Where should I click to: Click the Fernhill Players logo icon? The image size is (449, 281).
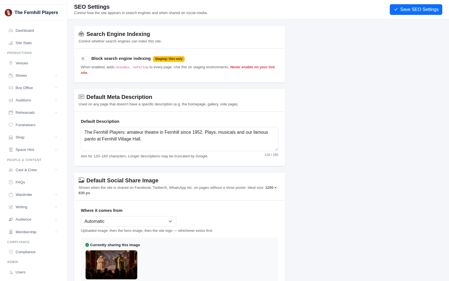coord(8,13)
